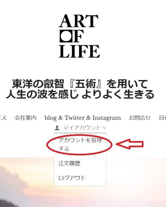
Task: Click the user silhouette icon beside マイアカウント
Action: [x=57, y=128]
